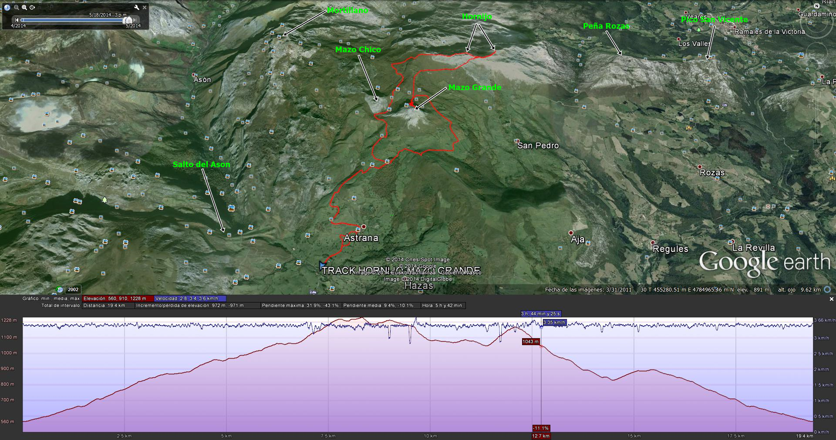Toggle the Elevación graph series
This screenshot has width=836, height=440.
(118, 299)
